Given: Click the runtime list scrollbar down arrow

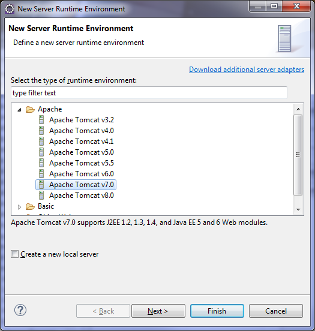Looking at the screenshot, I should click(x=298, y=210).
